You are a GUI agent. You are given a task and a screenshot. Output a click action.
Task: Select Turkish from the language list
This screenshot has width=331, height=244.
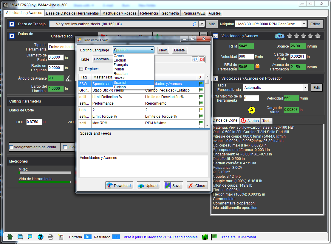click(120, 87)
